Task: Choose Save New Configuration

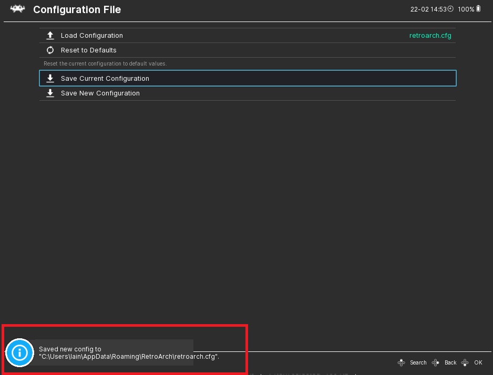Action: [x=248, y=93]
